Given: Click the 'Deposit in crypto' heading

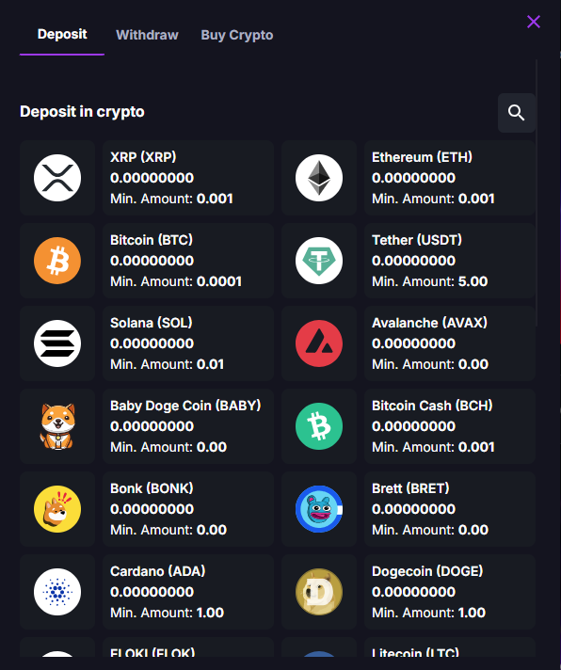Looking at the screenshot, I should [x=82, y=112].
